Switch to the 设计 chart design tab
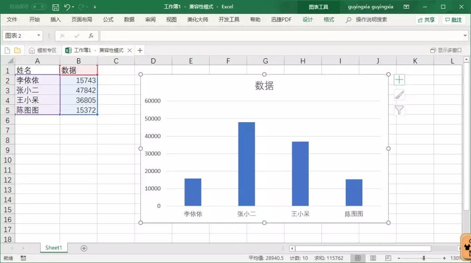This screenshot has height=263, width=471. [x=307, y=19]
